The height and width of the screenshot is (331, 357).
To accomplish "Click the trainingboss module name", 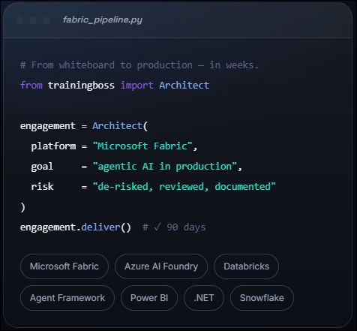I will pos(81,86).
